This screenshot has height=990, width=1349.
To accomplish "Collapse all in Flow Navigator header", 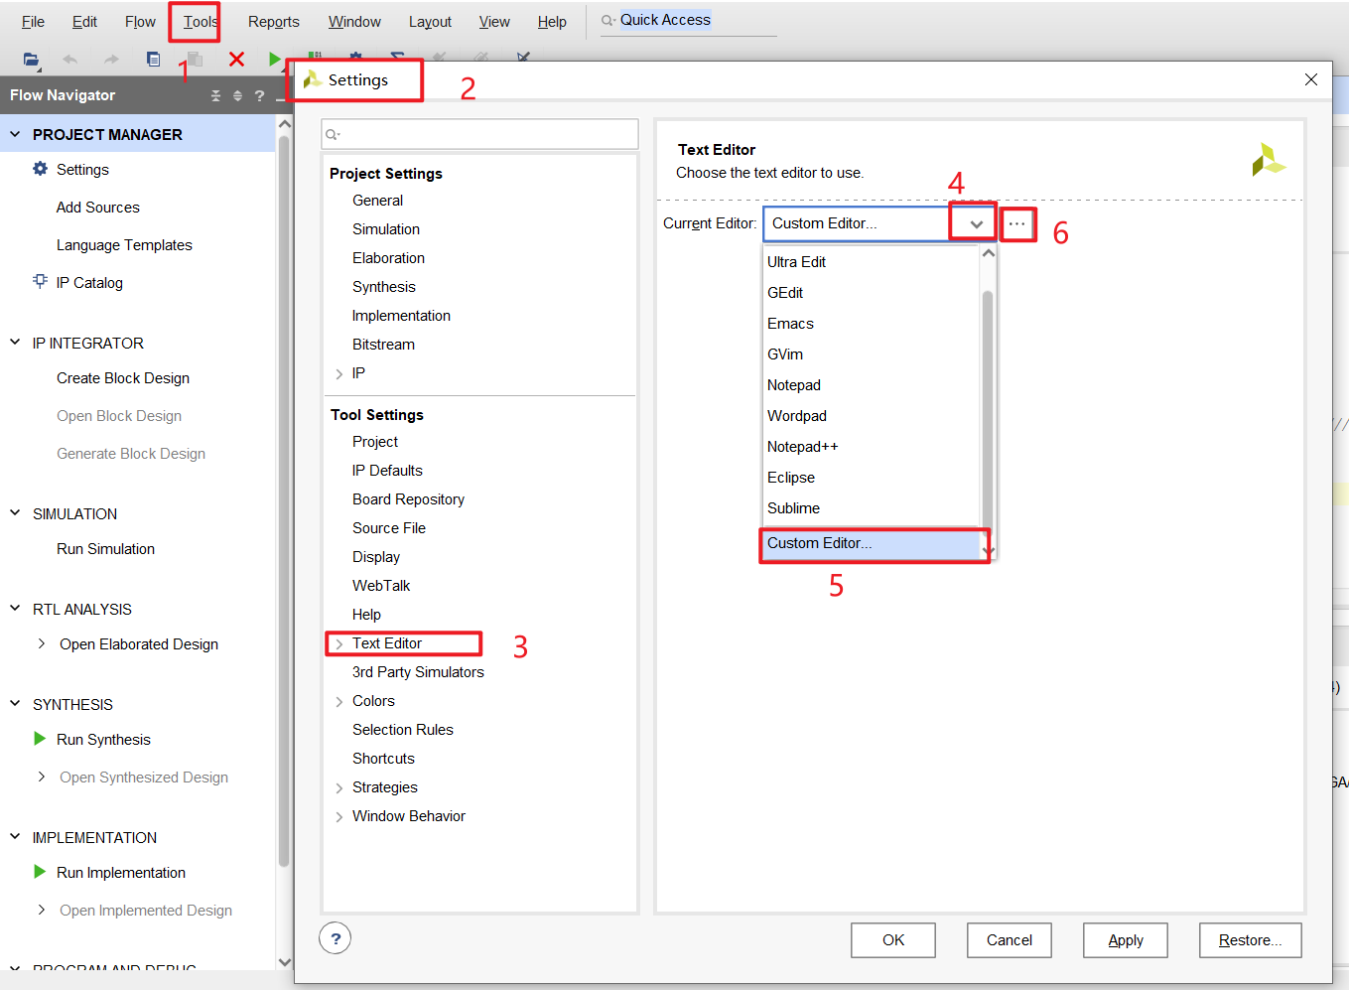I will pos(215,95).
